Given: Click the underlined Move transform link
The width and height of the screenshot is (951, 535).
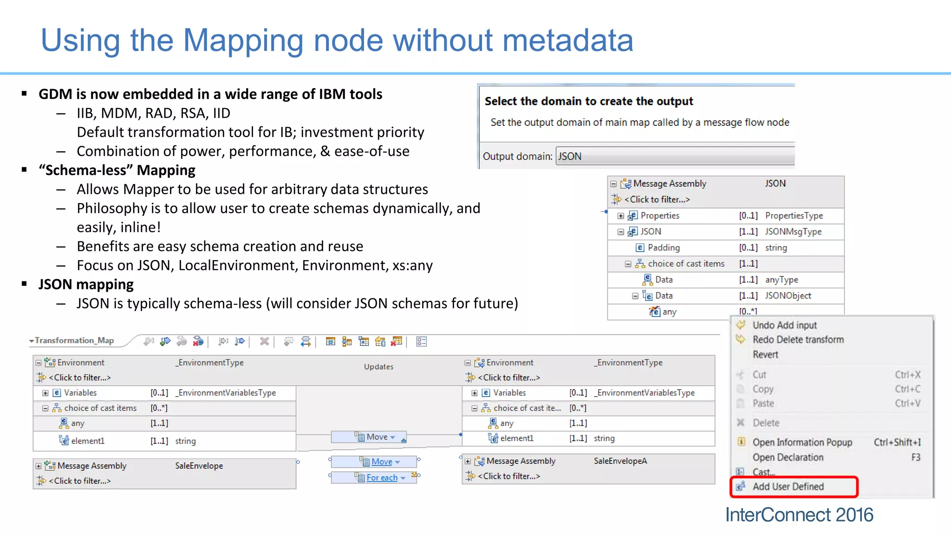Looking at the screenshot, I should 382,462.
